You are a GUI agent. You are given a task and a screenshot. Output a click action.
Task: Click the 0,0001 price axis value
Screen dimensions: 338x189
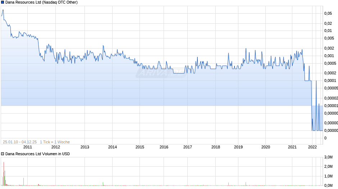click(330, 80)
